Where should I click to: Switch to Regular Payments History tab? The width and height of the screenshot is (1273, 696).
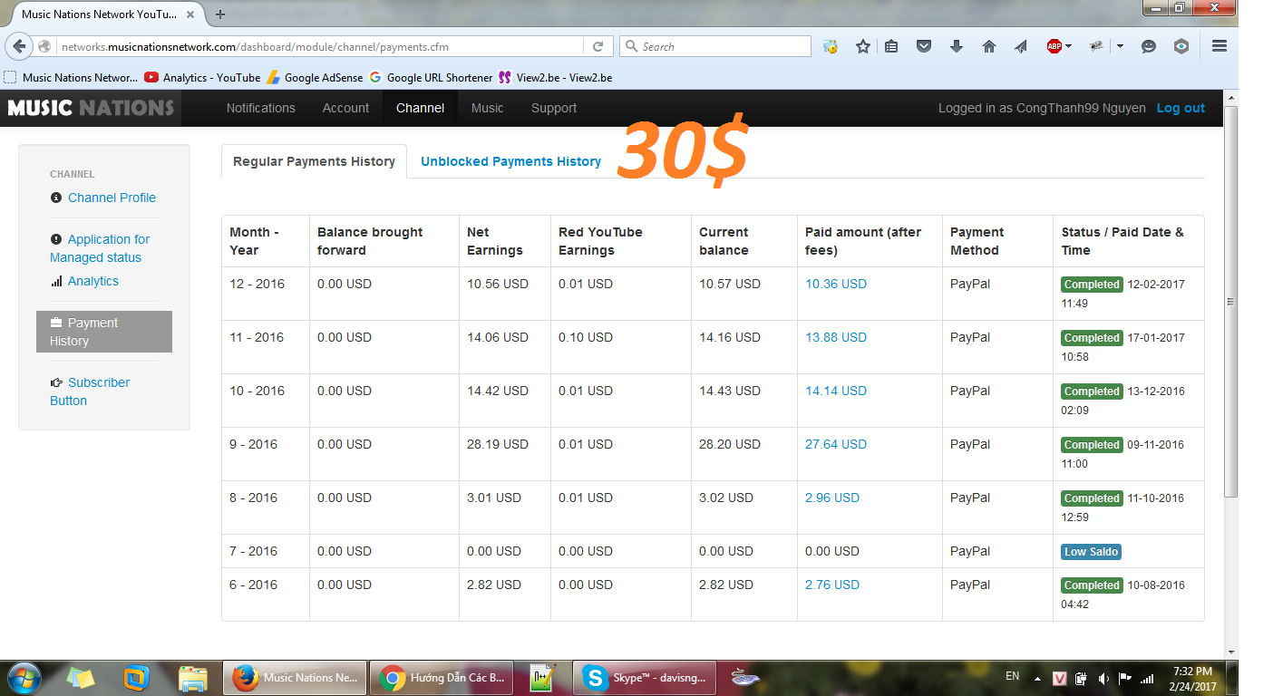click(314, 161)
